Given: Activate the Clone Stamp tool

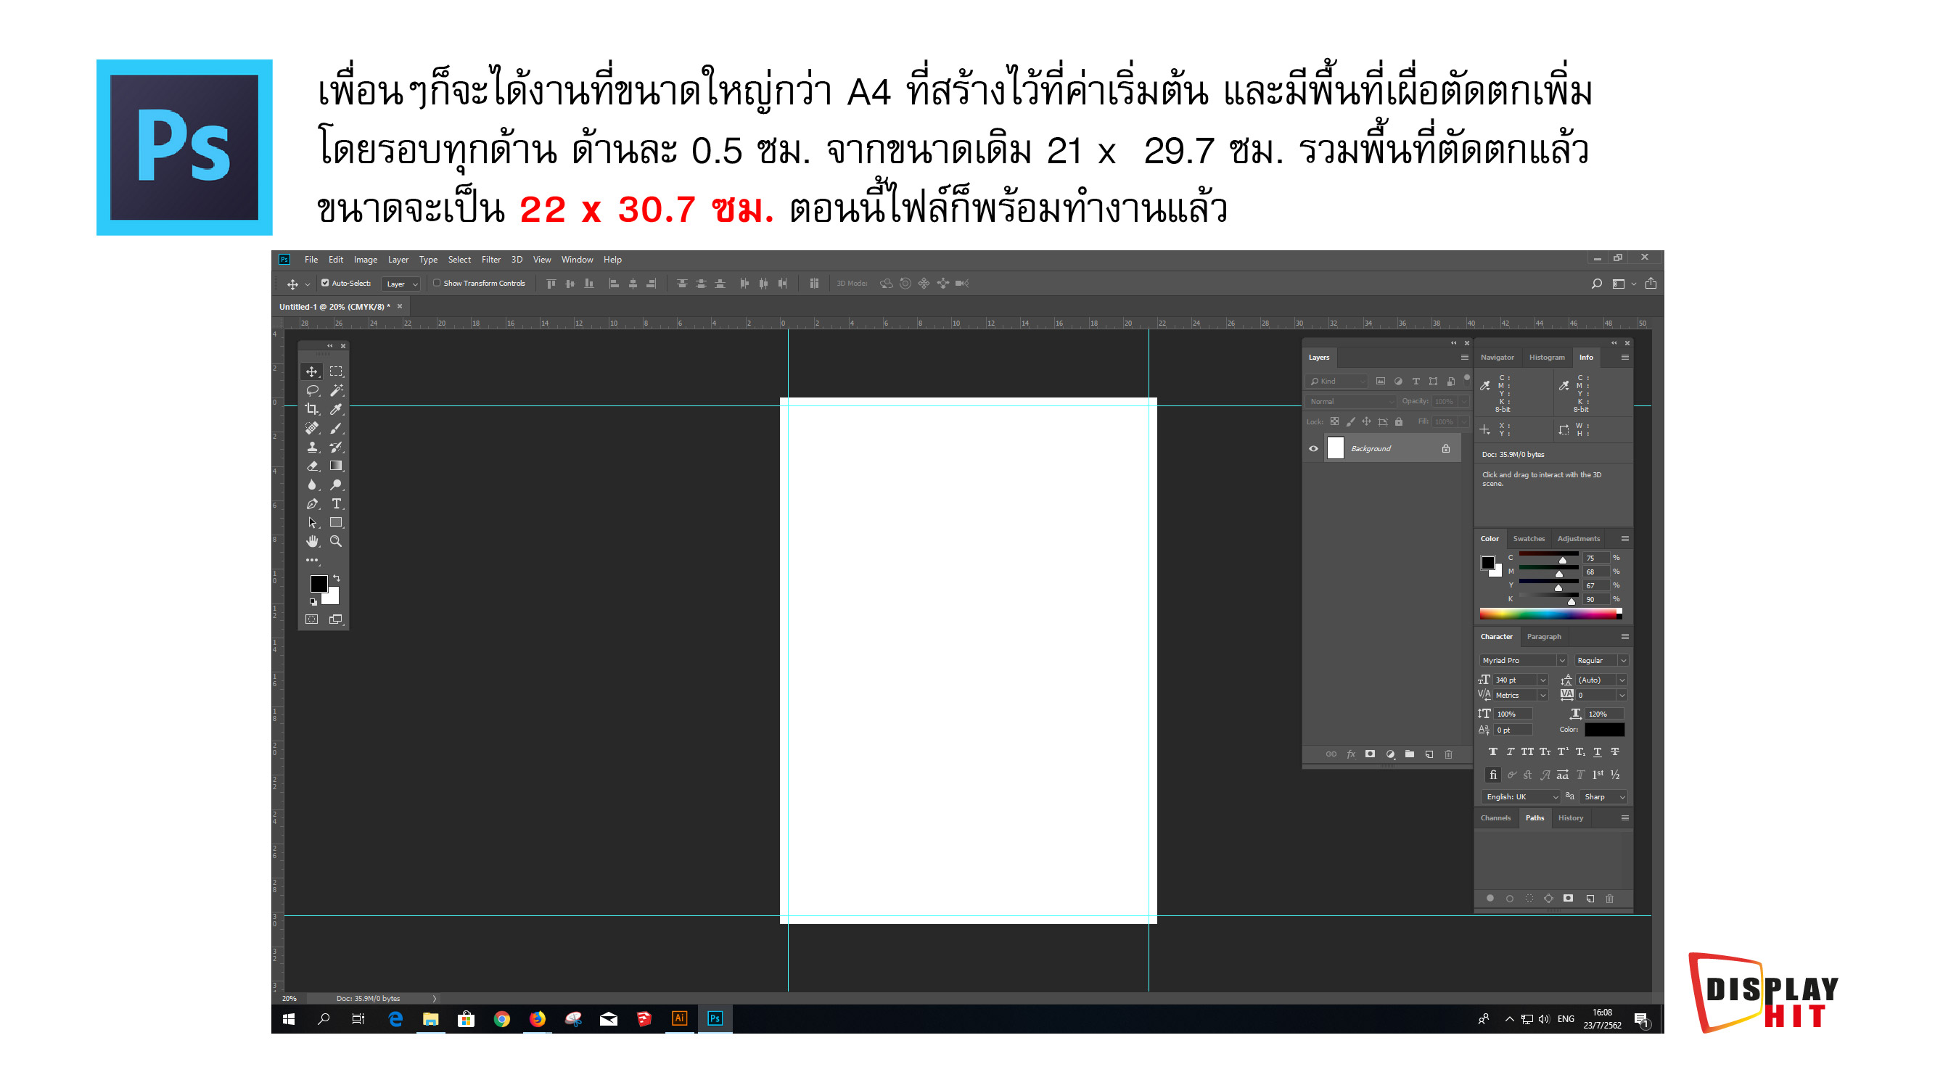Looking at the screenshot, I should pyautogui.click(x=313, y=448).
